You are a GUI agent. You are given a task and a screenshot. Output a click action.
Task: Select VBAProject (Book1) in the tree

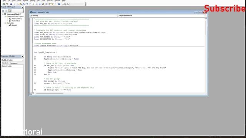[x=14, y=14]
